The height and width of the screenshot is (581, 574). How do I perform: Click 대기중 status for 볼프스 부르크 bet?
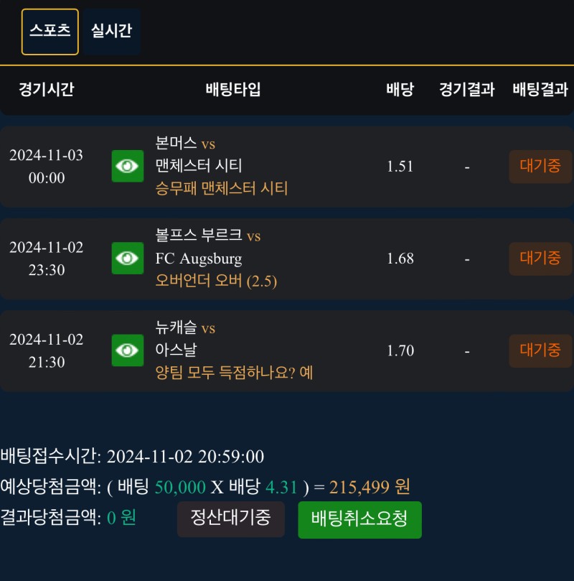coord(540,258)
